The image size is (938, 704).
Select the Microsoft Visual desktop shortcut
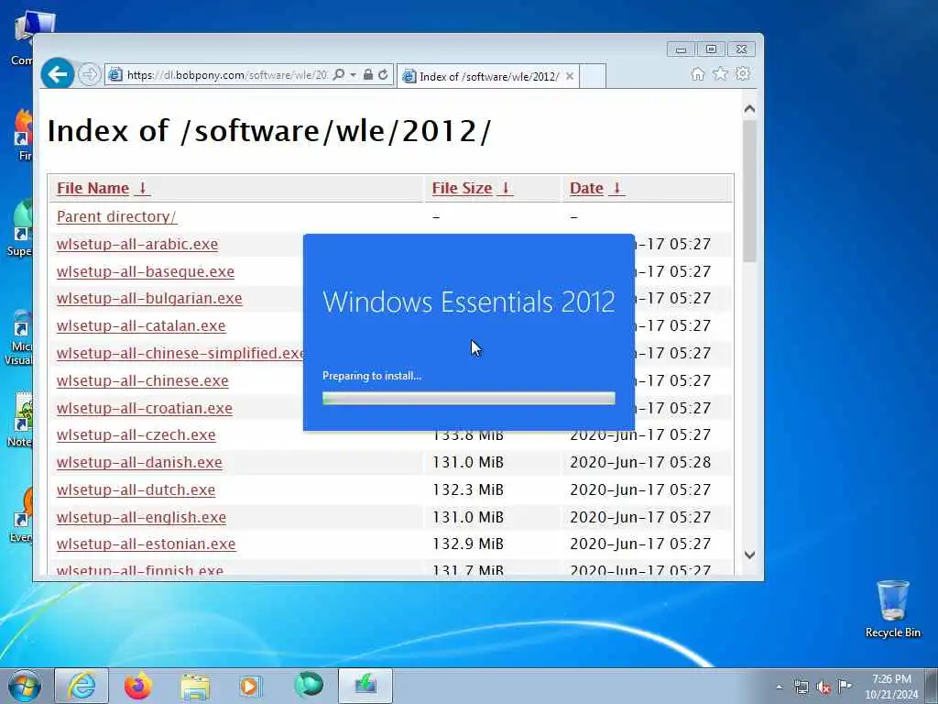click(19, 336)
